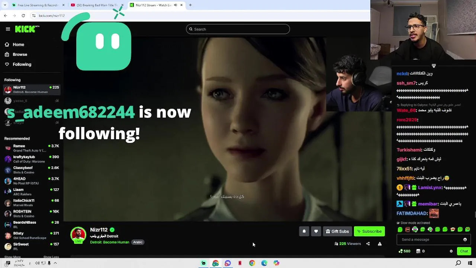Screen dimensions: 476x268
Task: Click the Nizr112 channel name
Action: 99,230
